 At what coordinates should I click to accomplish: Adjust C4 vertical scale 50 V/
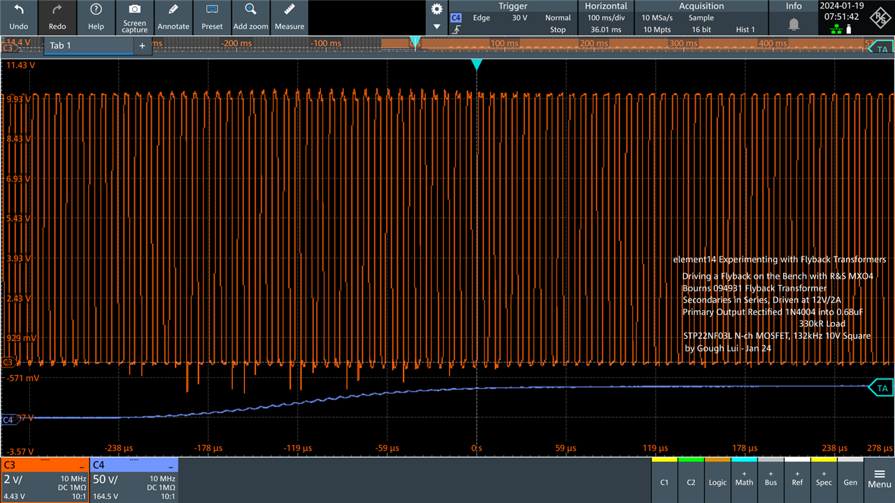107,481
